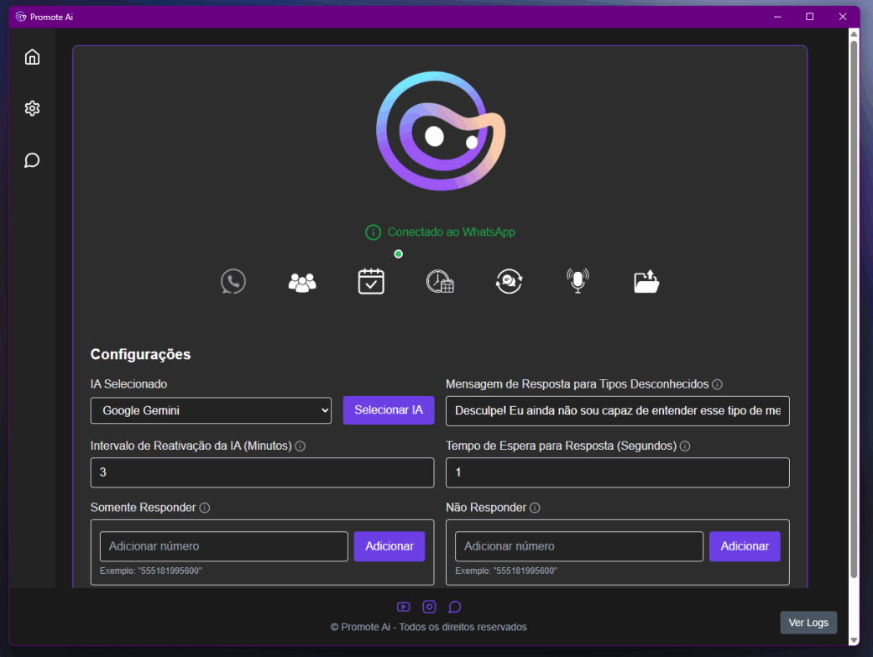
Task: Click the calendar check icon
Action: (x=371, y=281)
